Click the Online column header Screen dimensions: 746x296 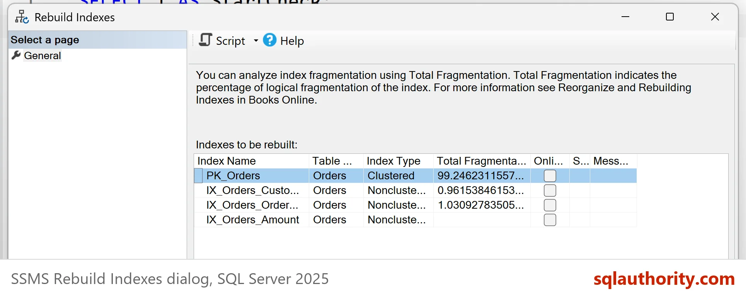coord(550,161)
